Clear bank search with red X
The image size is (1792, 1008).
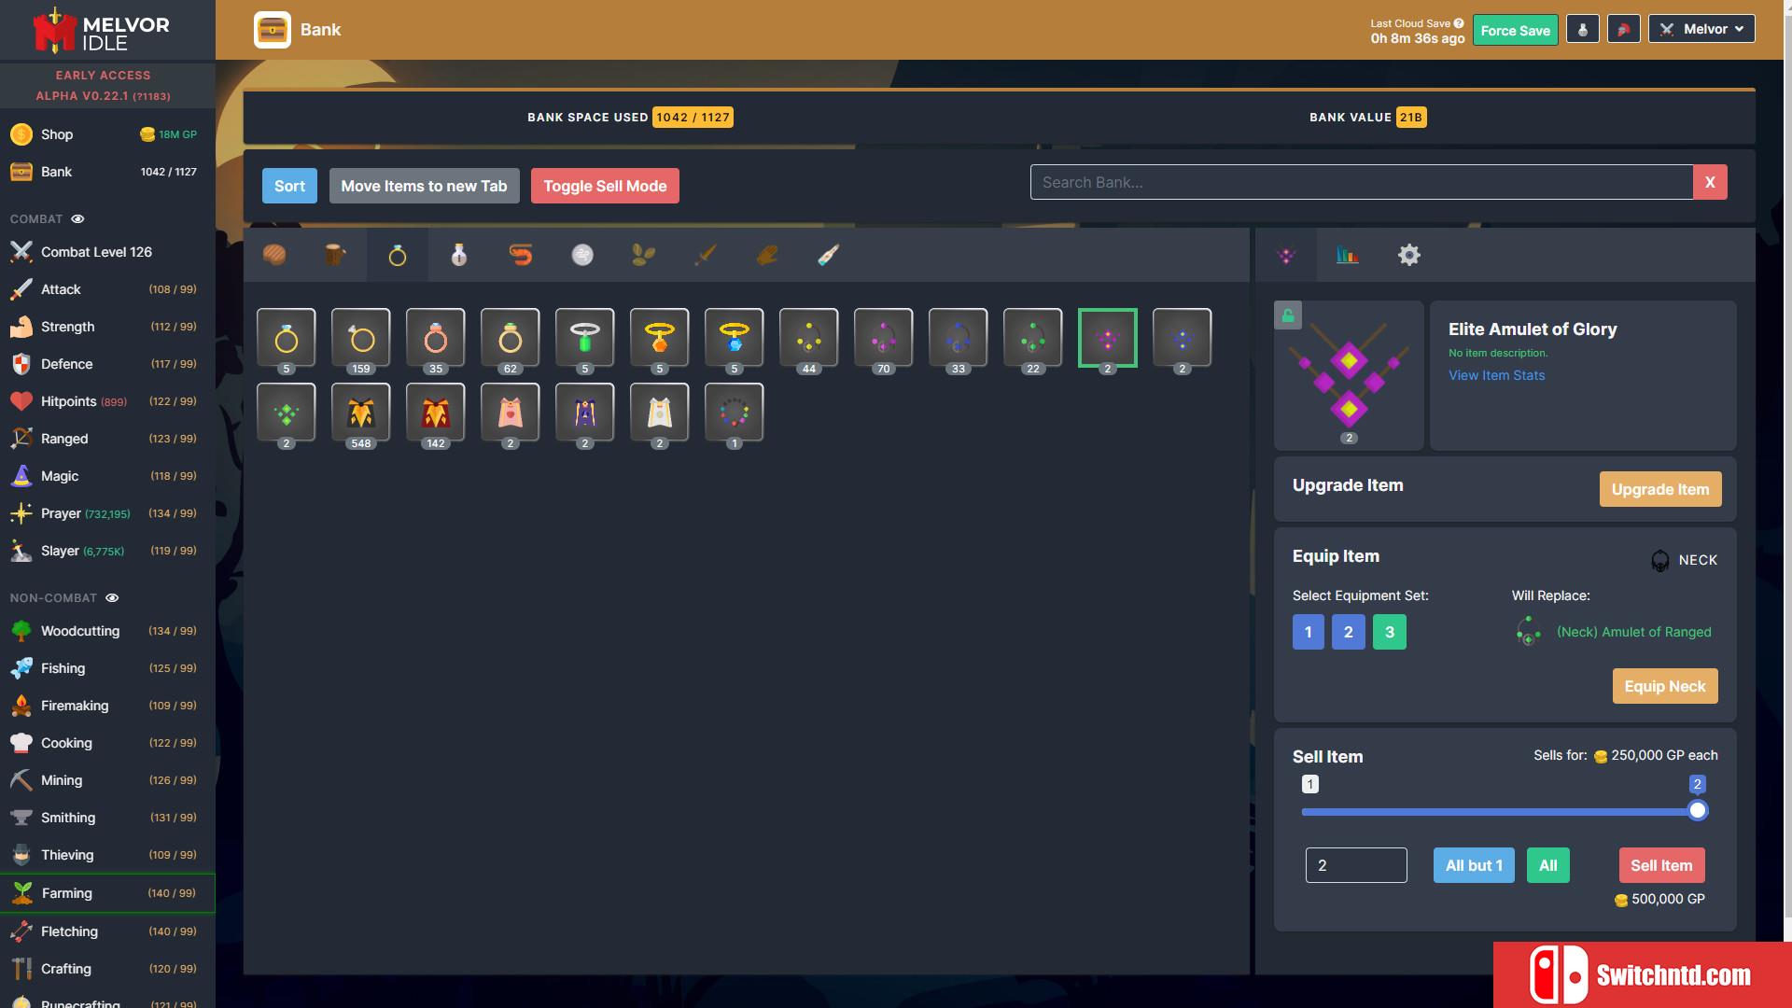[x=1710, y=182]
